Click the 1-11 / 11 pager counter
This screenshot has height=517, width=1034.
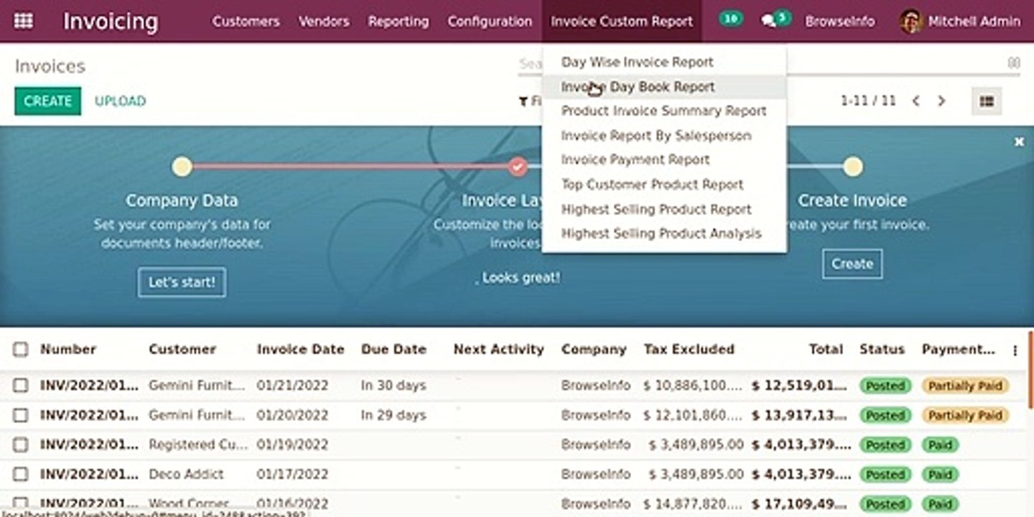(x=868, y=101)
